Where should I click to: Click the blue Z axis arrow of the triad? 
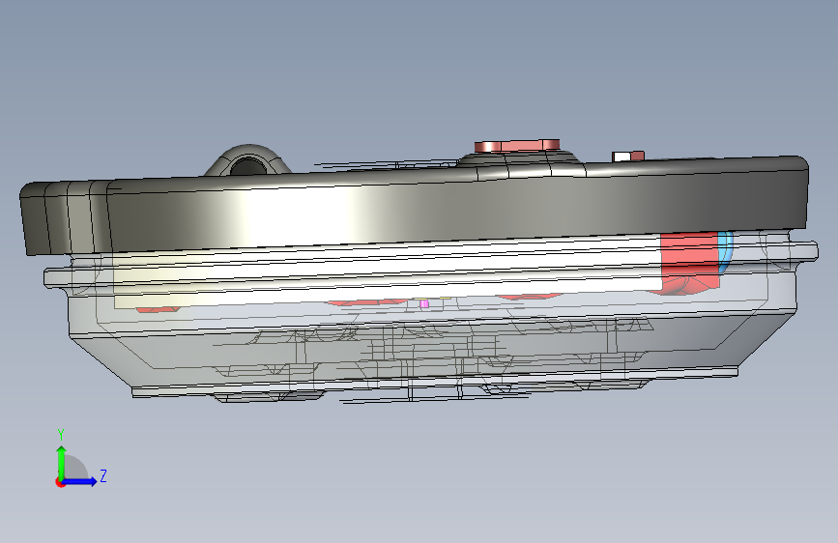(x=80, y=481)
